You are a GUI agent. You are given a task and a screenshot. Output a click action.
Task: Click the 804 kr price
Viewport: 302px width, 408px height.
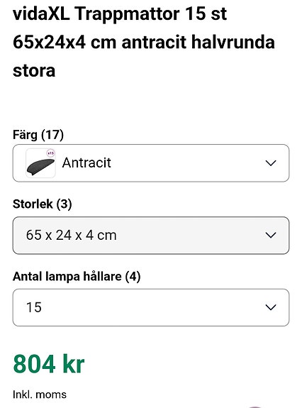pos(49,363)
